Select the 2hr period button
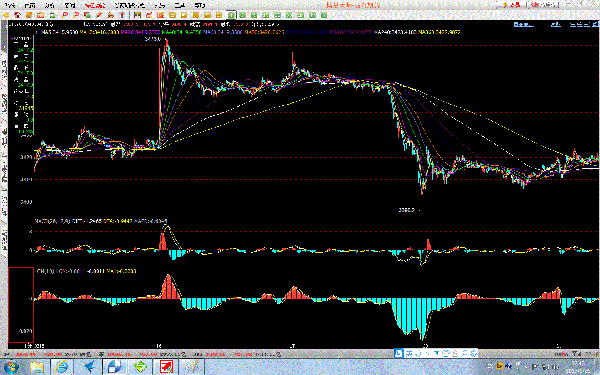The image size is (600, 375). (x=301, y=15)
